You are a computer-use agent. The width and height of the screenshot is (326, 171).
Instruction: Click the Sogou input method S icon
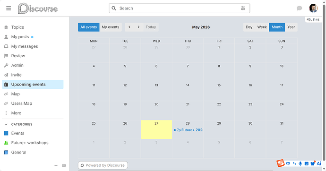click(280, 163)
